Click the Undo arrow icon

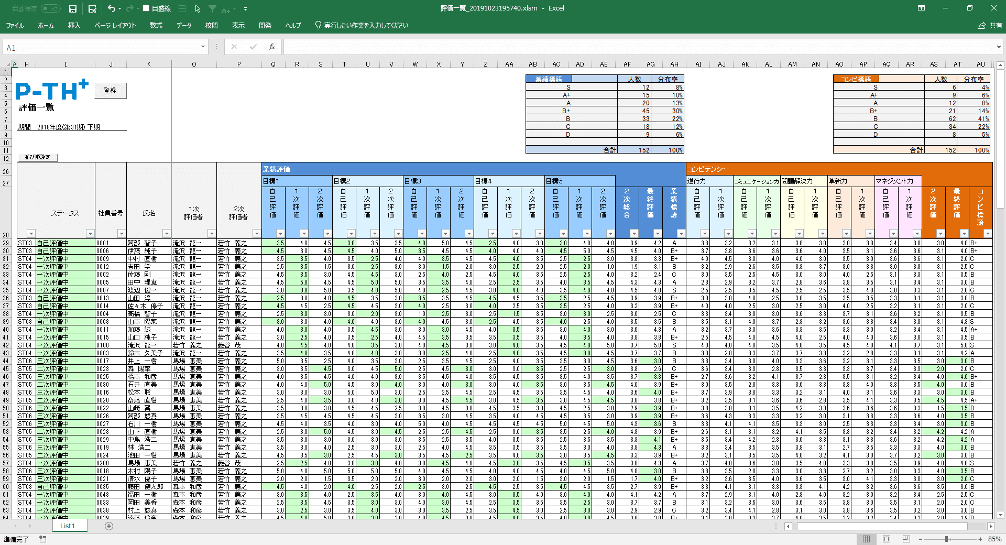[111, 9]
